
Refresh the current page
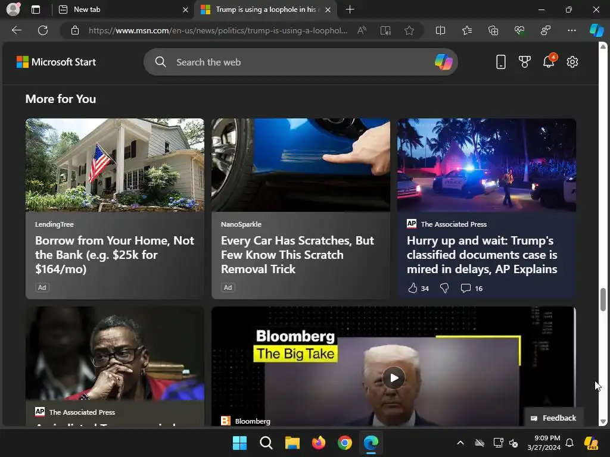click(43, 30)
